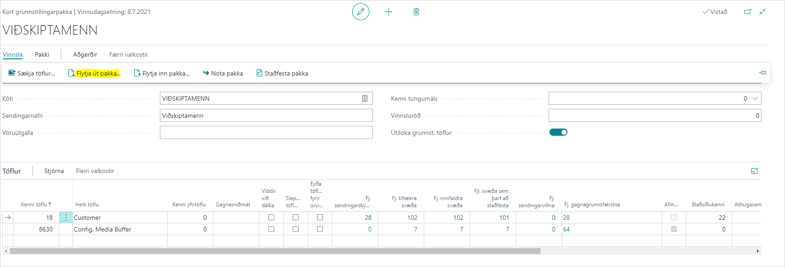Click the pin icon on action bar
Image resolution: width=785 pixels, height=267 pixels.
(x=762, y=73)
